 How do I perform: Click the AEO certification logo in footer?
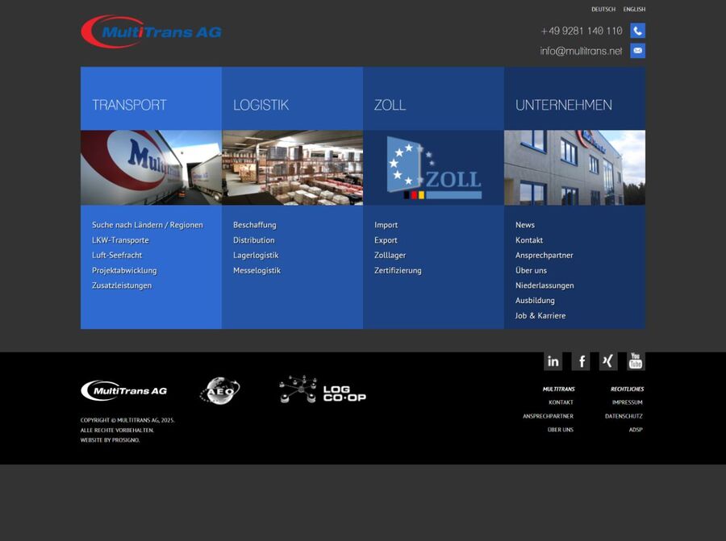point(219,391)
